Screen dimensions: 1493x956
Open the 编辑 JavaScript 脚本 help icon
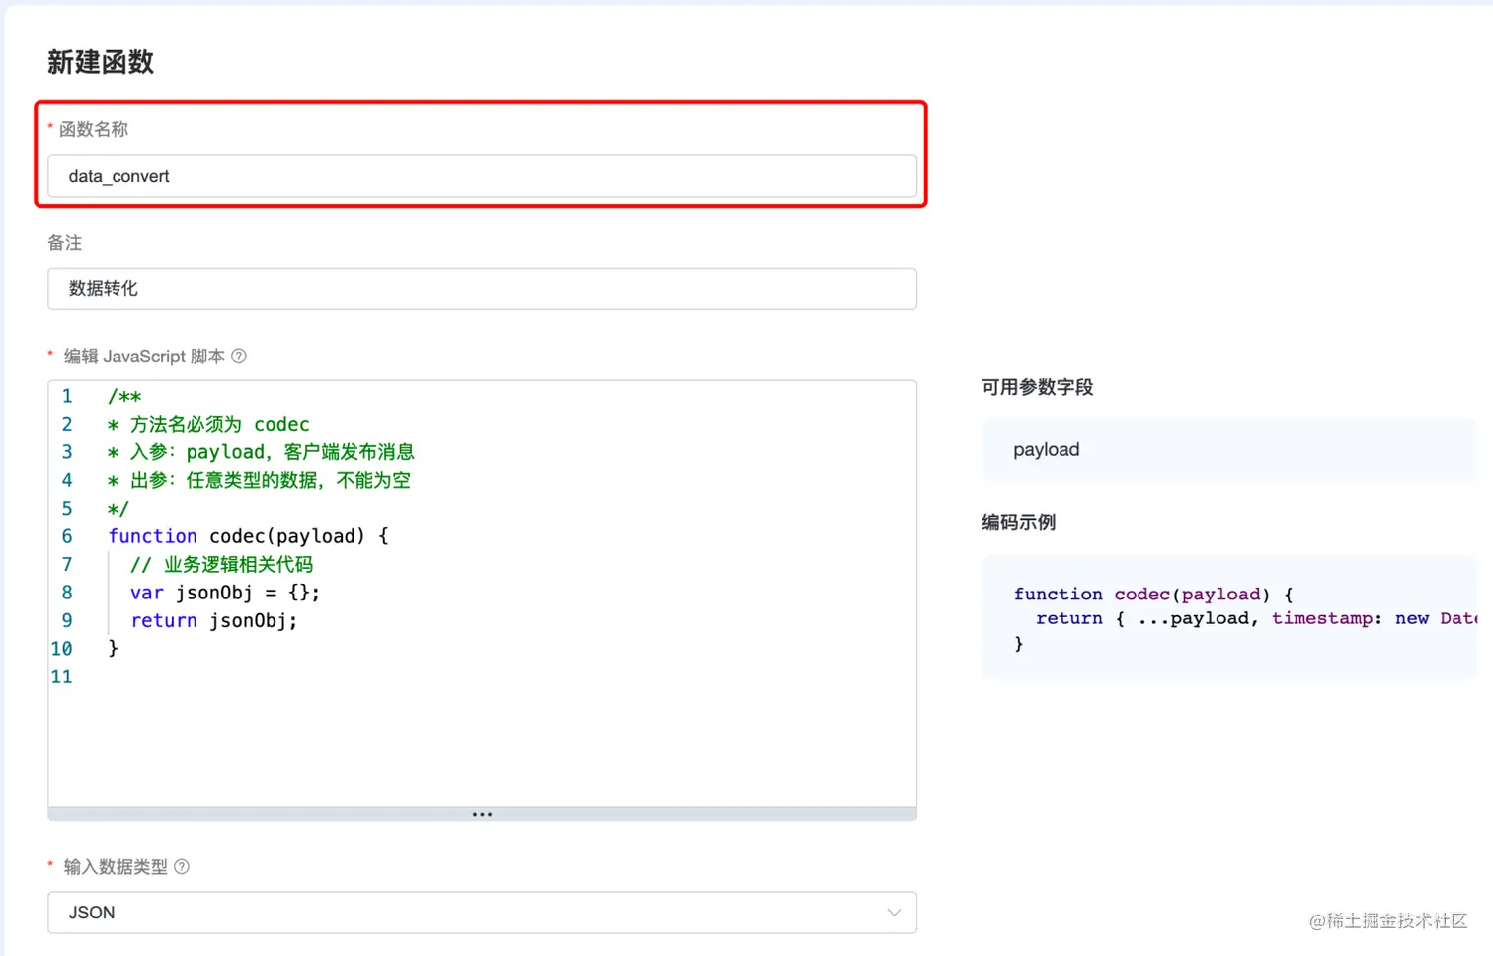(x=240, y=356)
